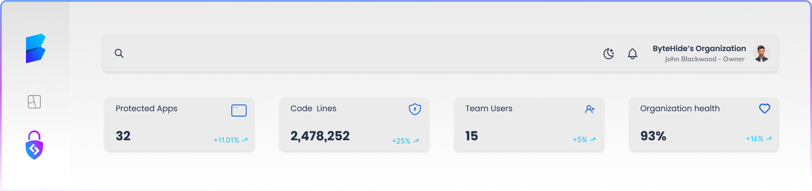Image resolution: width=812 pixels, height=191 pixels.
Task: Open ByteHide's Organization account menu
Action: 699,48
